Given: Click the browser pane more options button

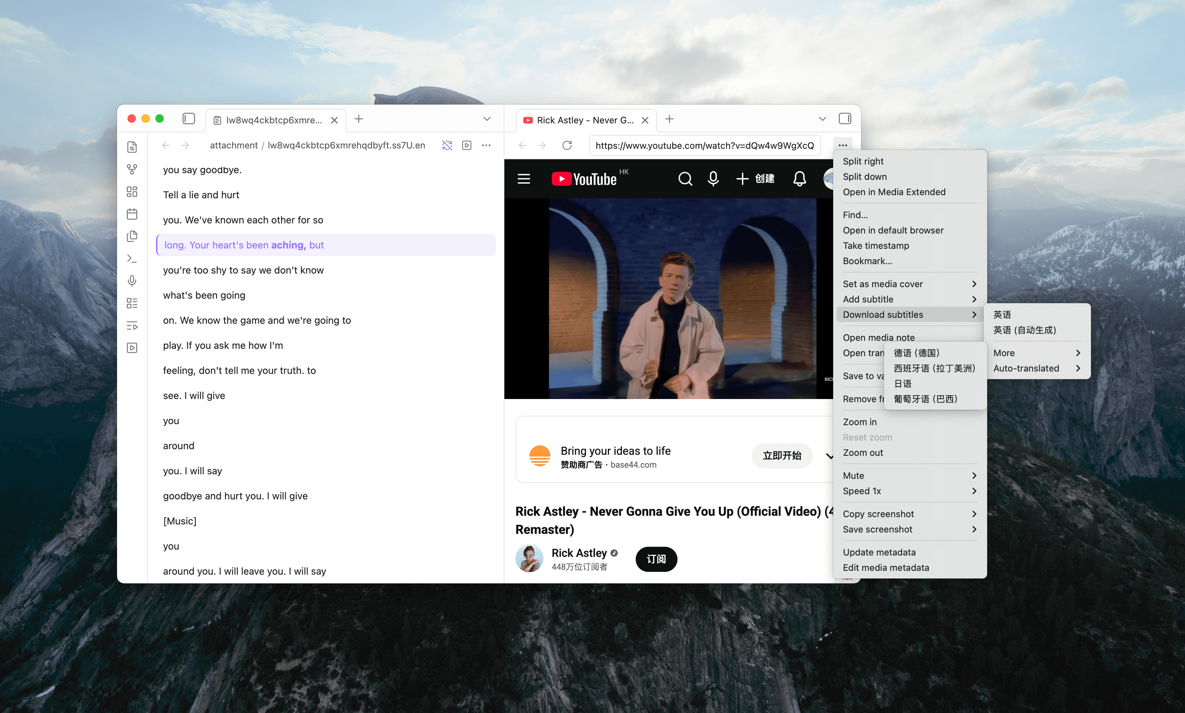Looking at the screenshot, I should pos(843,145).
